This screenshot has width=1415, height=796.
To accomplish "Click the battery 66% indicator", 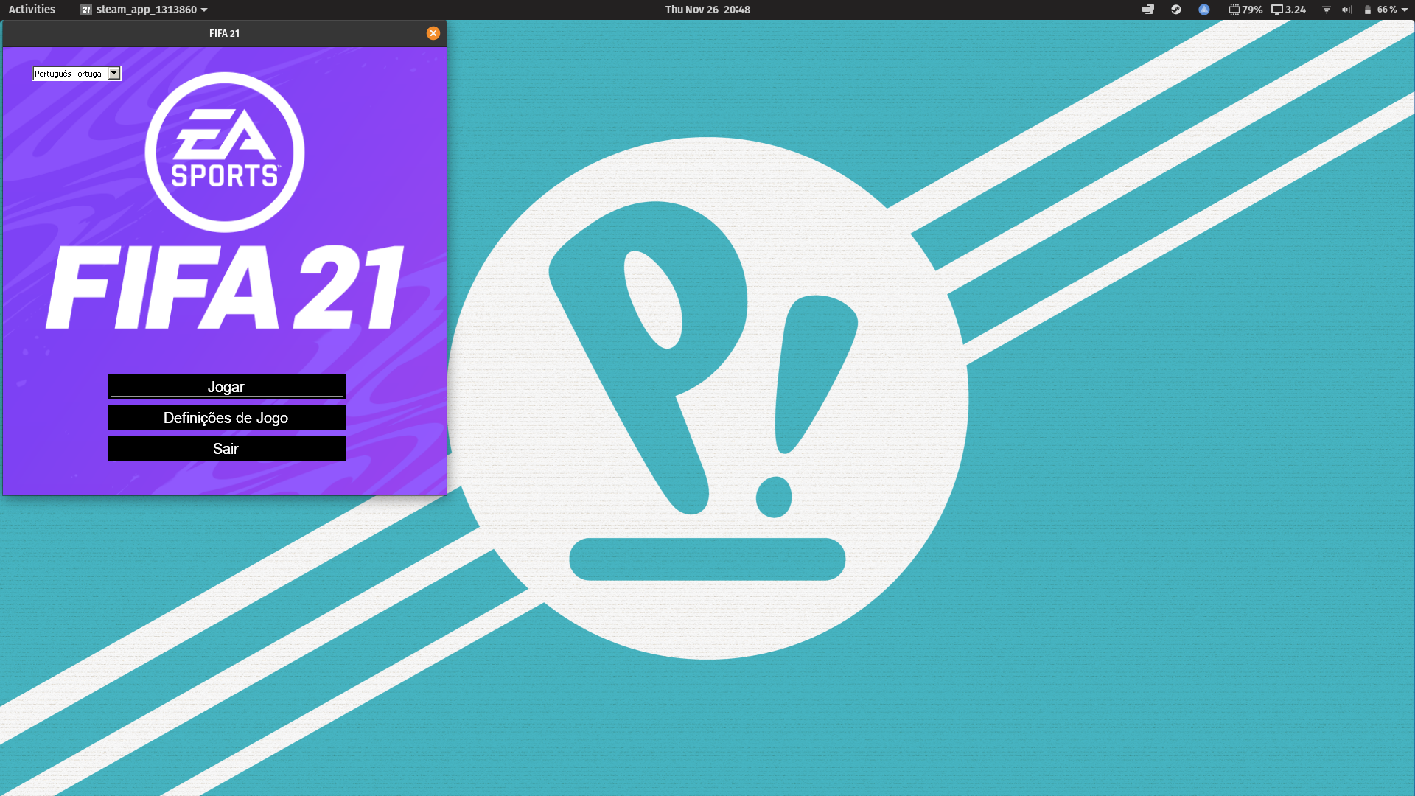I will point(1381,10).
